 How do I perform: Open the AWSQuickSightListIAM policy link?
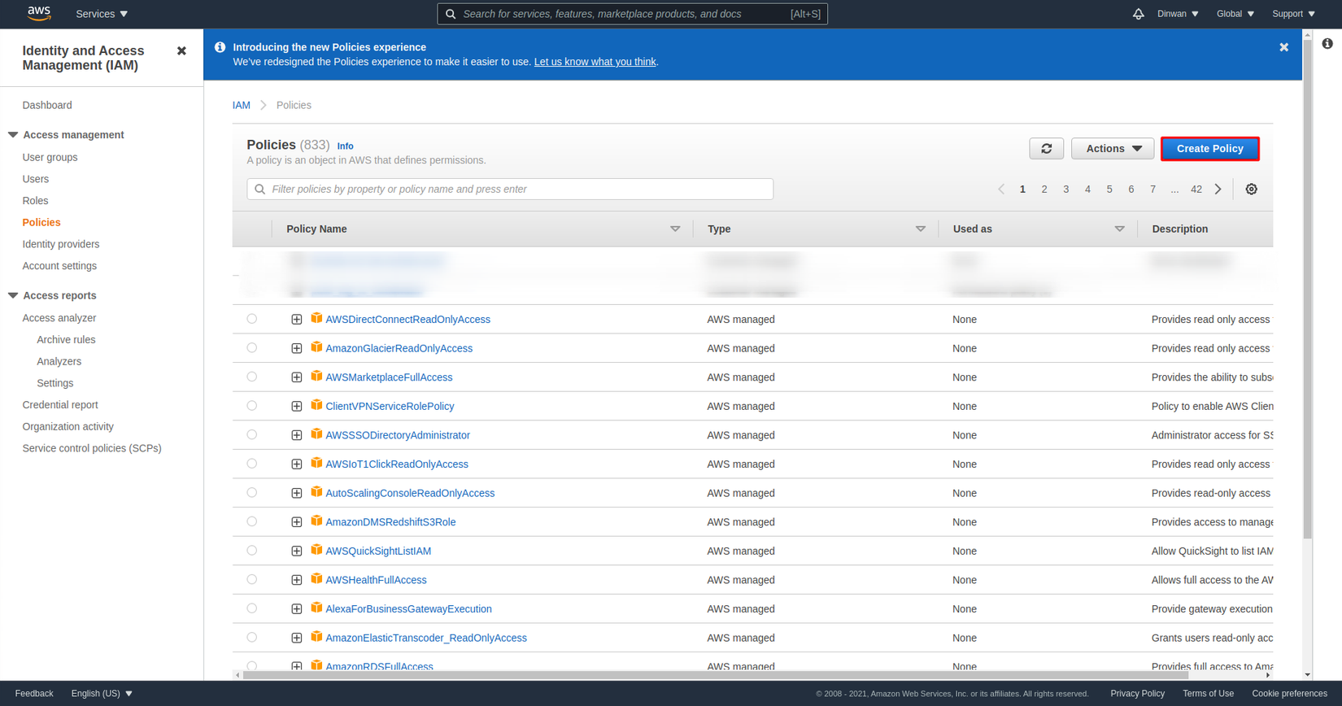click(378, 551)
